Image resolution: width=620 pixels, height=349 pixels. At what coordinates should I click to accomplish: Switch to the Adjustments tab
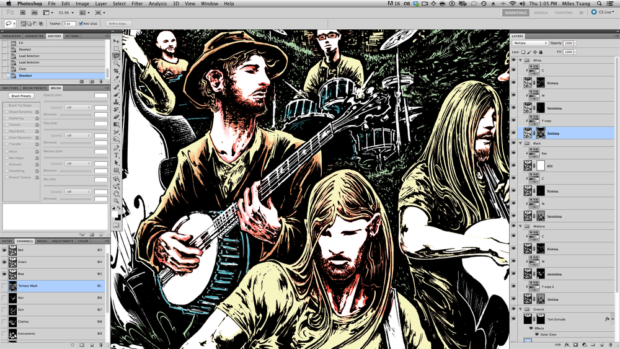pos(63,241)
